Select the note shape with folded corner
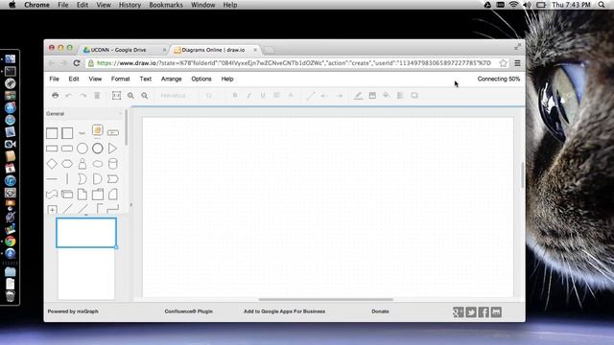 [x=83, y=194]
